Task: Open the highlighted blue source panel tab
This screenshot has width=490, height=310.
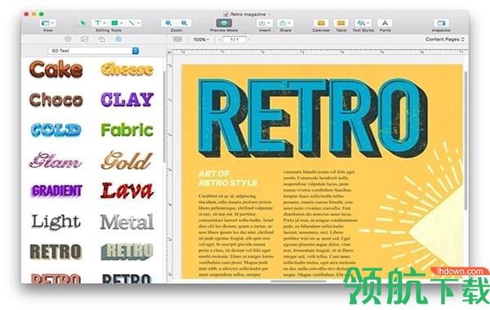Action: pos(118,39)
